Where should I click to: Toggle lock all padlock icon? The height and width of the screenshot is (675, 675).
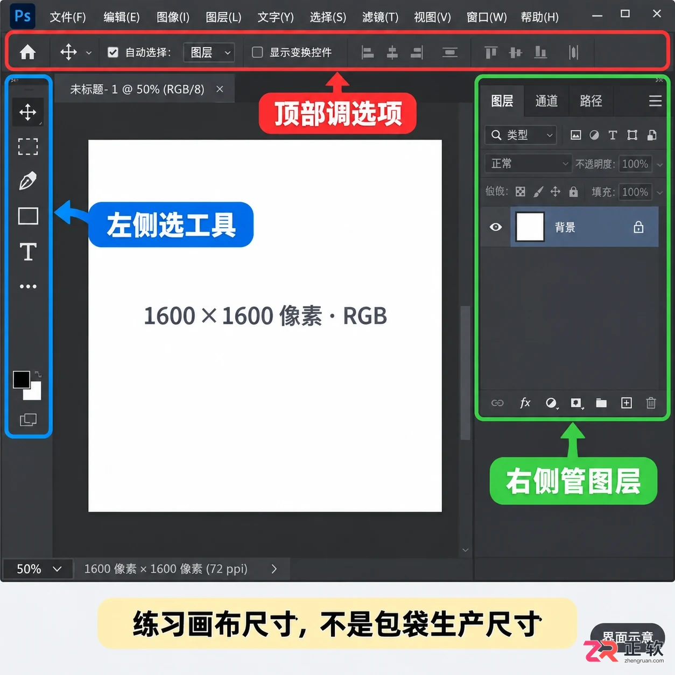pos(574,192)
